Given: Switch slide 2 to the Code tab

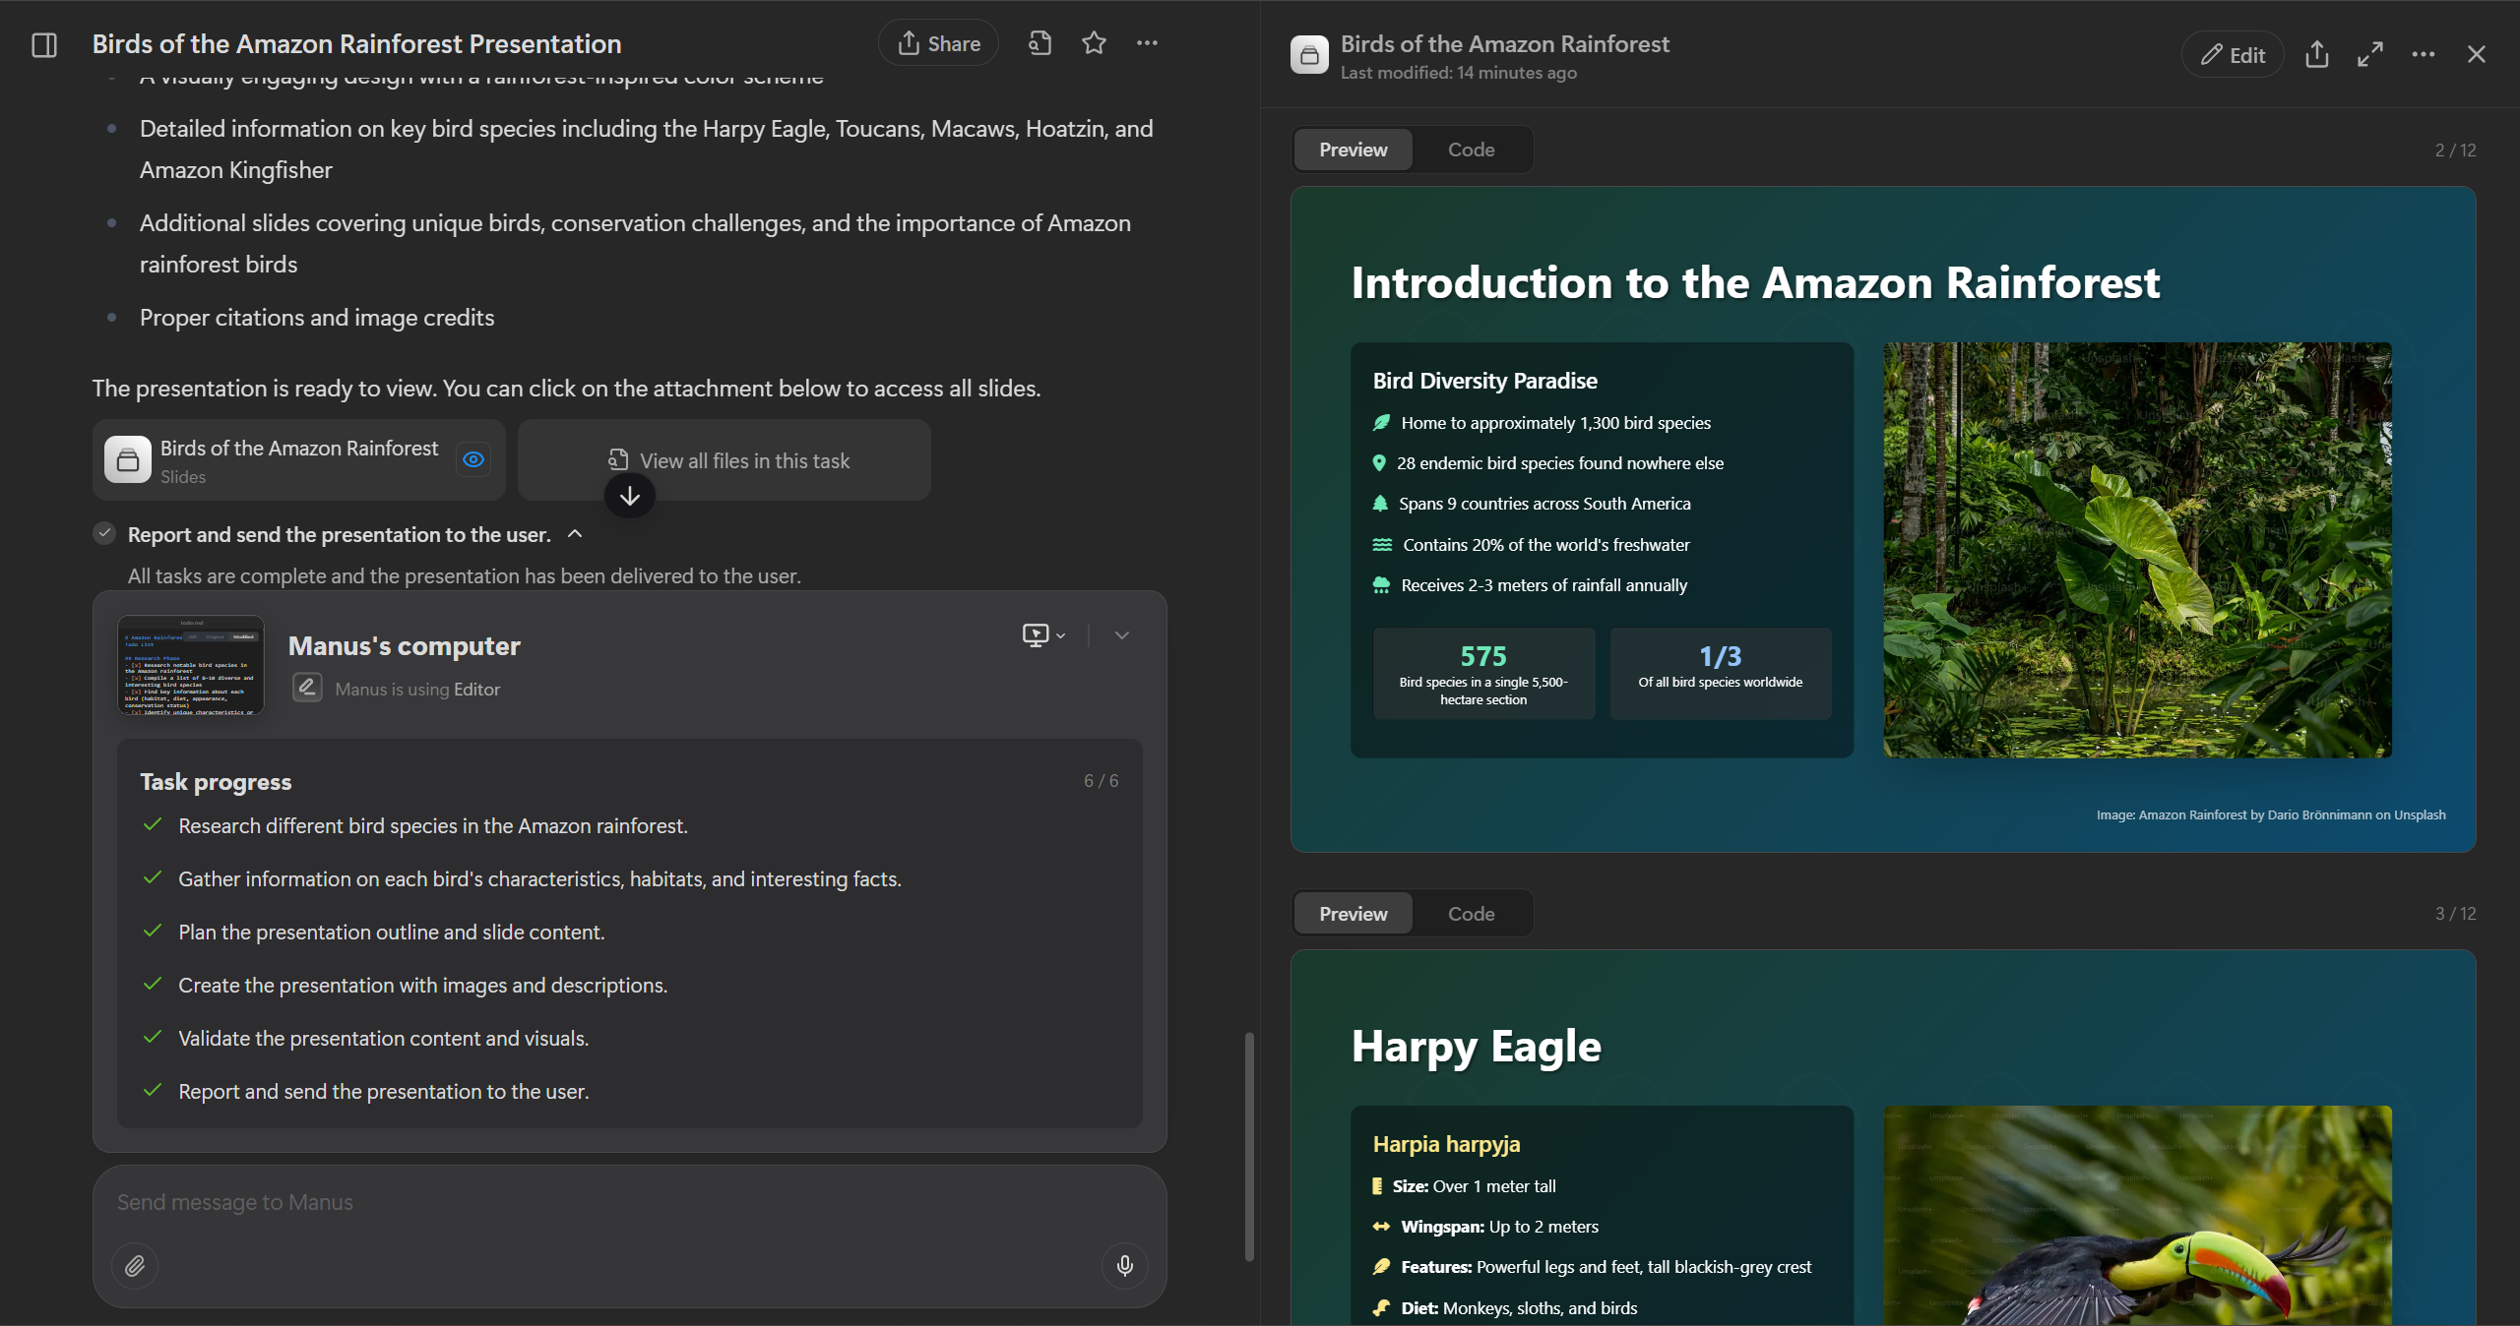Looking at the screenshot, I should pos(1471,150).
